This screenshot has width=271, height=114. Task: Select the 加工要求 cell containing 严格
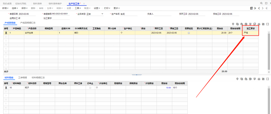pyautogui.click(x=251, y=33)
